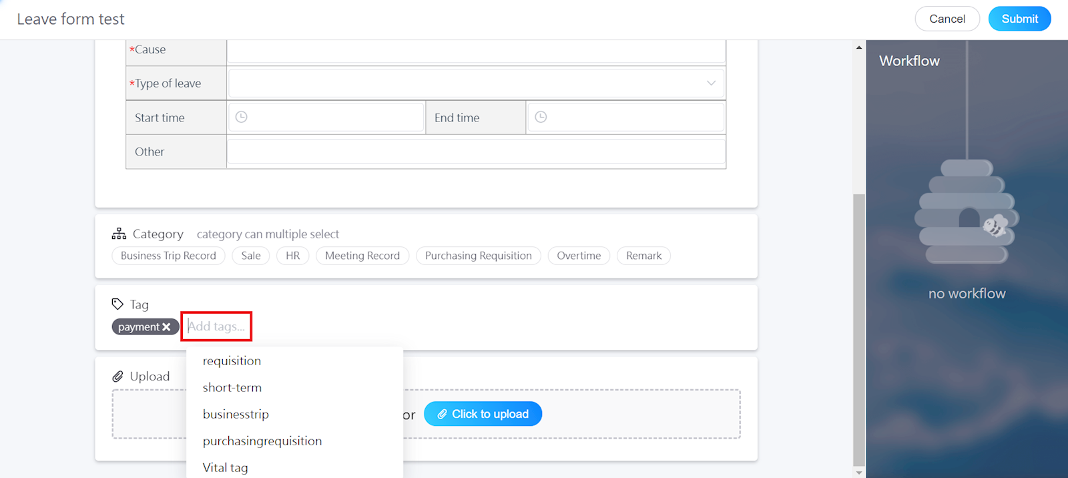The width and height of the screenshot is (1068, 478).
Task: Toggle the Business Trip Record category
Action: 168,256
